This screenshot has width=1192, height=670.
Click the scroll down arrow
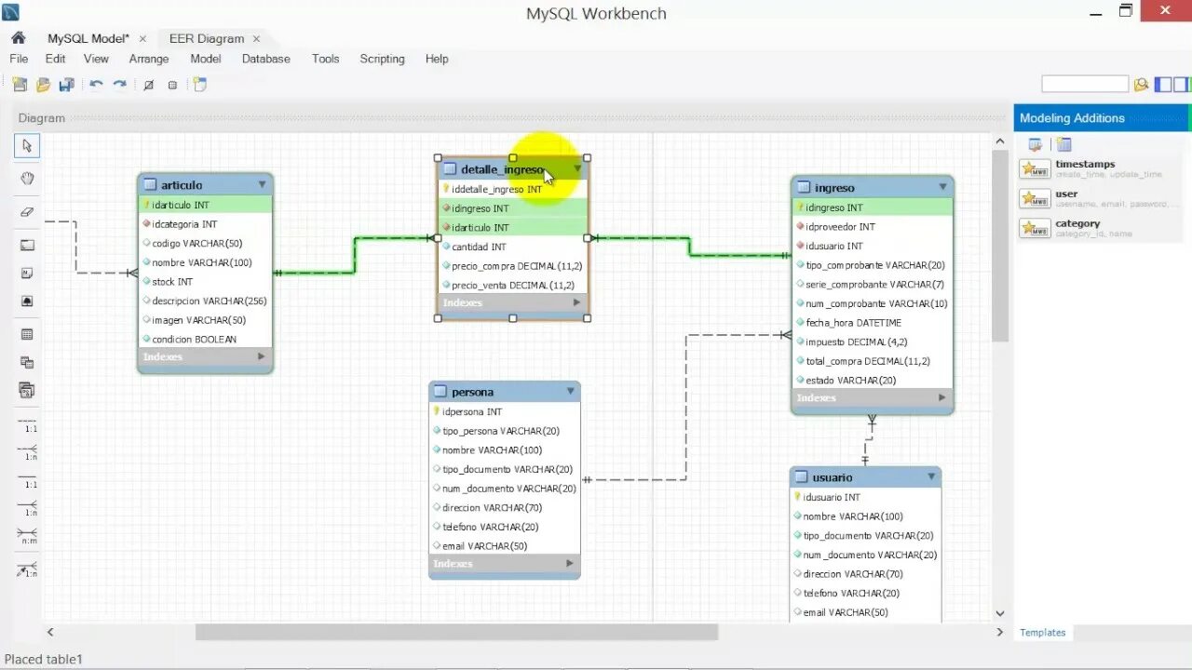[1000, 613]
